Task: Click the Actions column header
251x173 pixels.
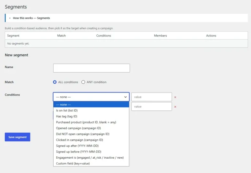Action: [211, 36]
